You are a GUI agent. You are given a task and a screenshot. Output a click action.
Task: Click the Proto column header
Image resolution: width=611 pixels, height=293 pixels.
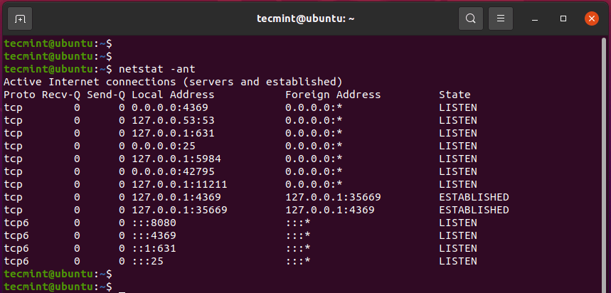click(x=19, y=95)
